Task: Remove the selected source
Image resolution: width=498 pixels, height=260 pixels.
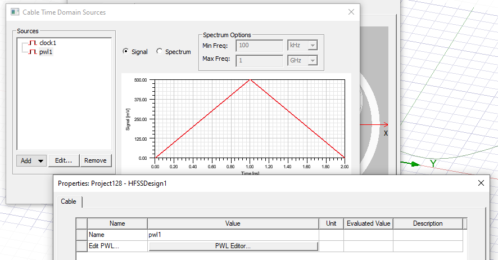Action: [x=95, y=160]
